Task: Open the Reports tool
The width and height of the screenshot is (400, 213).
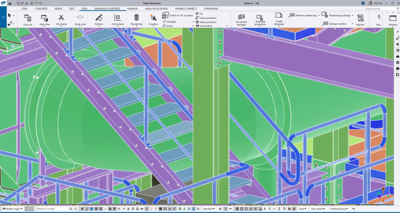Action: click(x=360, y=20)
